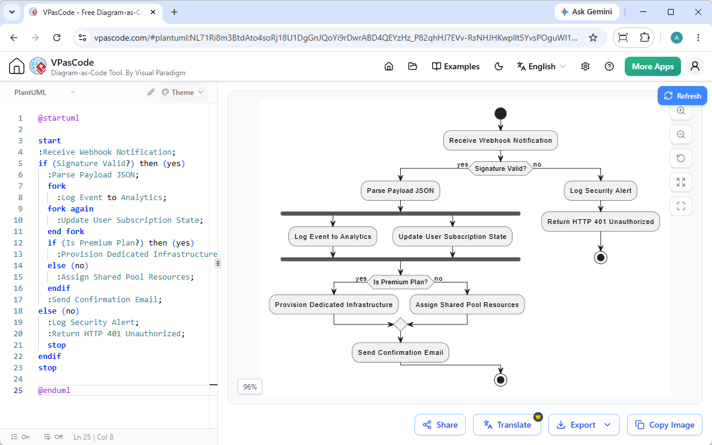Click the Refresh diagram button
Viewport: 712px width, 445px height.
pyautogui.click(x=682, y=96)
